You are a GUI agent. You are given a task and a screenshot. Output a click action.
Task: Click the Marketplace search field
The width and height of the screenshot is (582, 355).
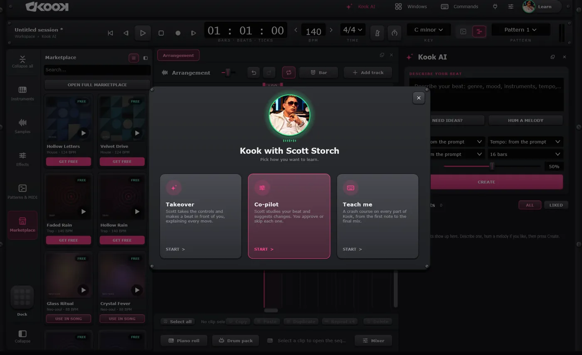[x=97, y=70]
